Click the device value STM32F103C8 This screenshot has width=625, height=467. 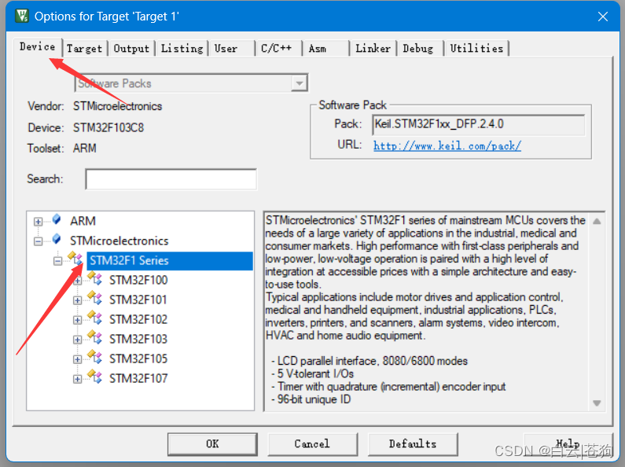(108, 128)
